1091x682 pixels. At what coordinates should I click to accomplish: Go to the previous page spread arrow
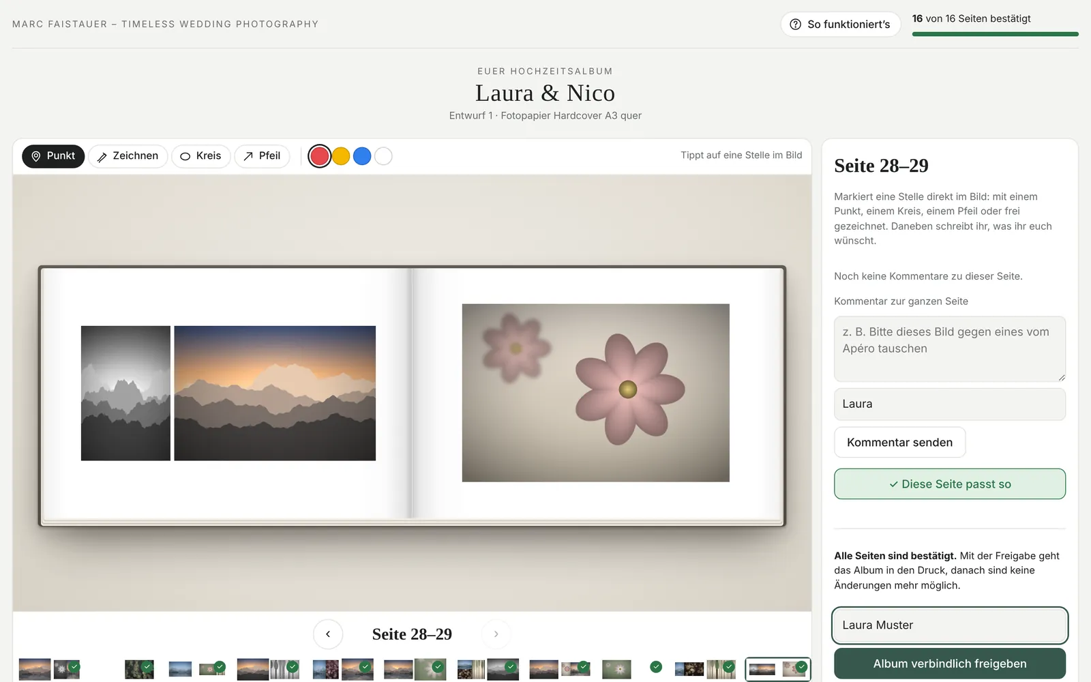tap(328, 634)
